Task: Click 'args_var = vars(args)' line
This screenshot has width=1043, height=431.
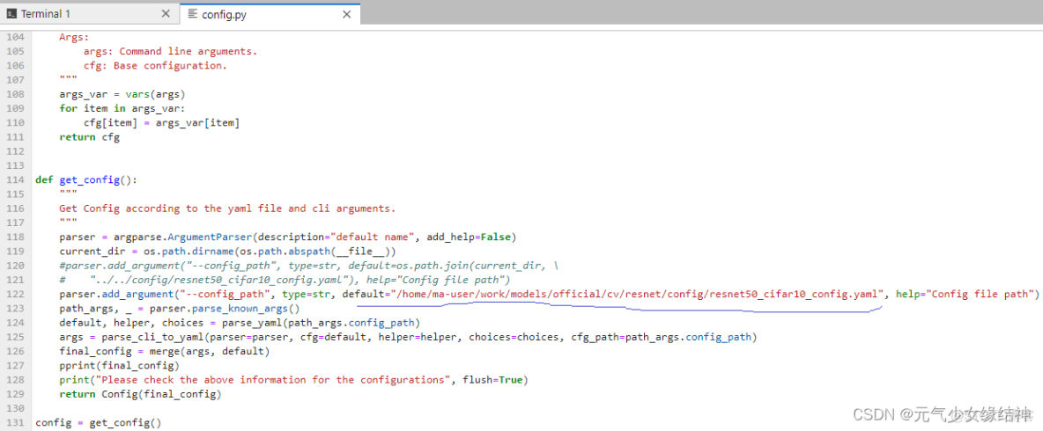Action: (122, 94)
